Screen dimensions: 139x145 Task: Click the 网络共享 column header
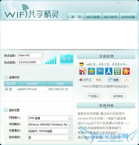pos(10,84)
